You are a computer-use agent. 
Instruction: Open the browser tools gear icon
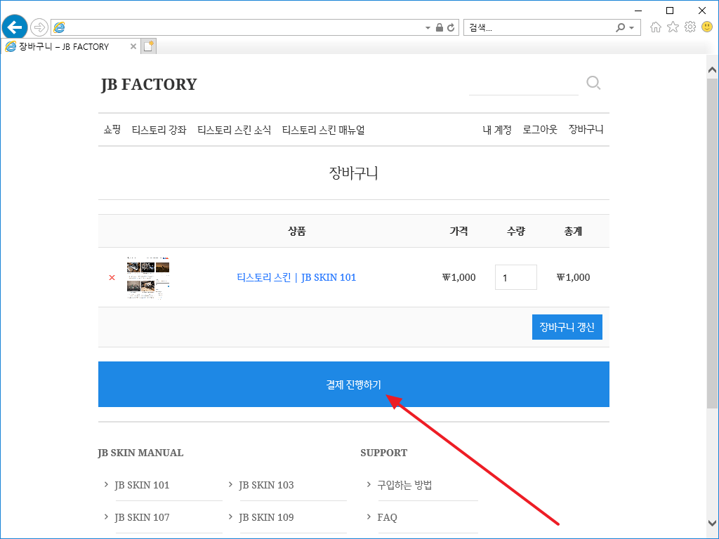coord(690,27)
